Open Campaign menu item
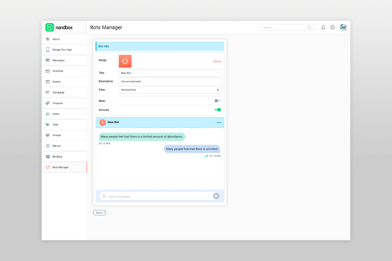The width and height of the screenshot is (392, 261). pos(64,93)
